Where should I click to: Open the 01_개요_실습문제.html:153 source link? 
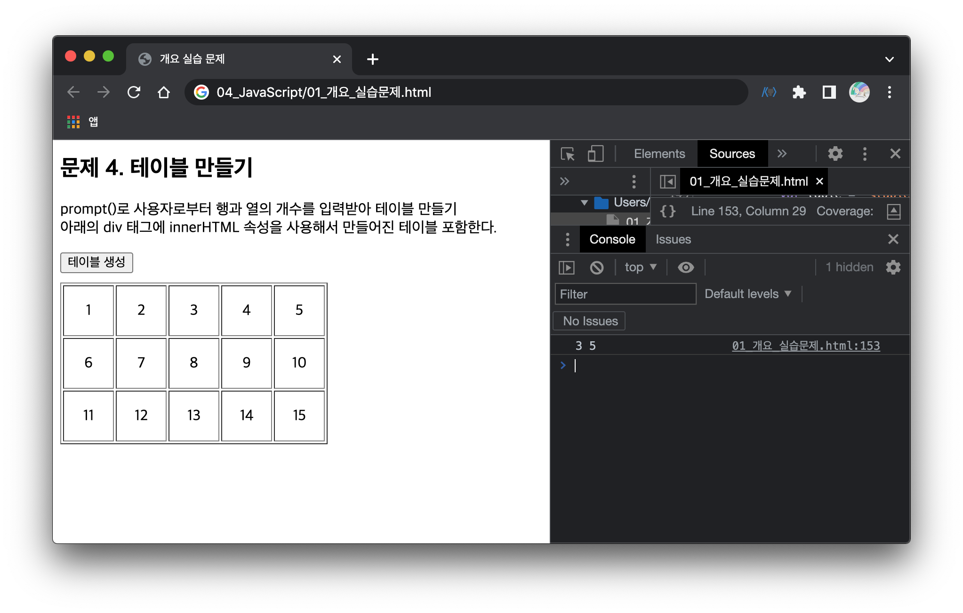point(805,346)
